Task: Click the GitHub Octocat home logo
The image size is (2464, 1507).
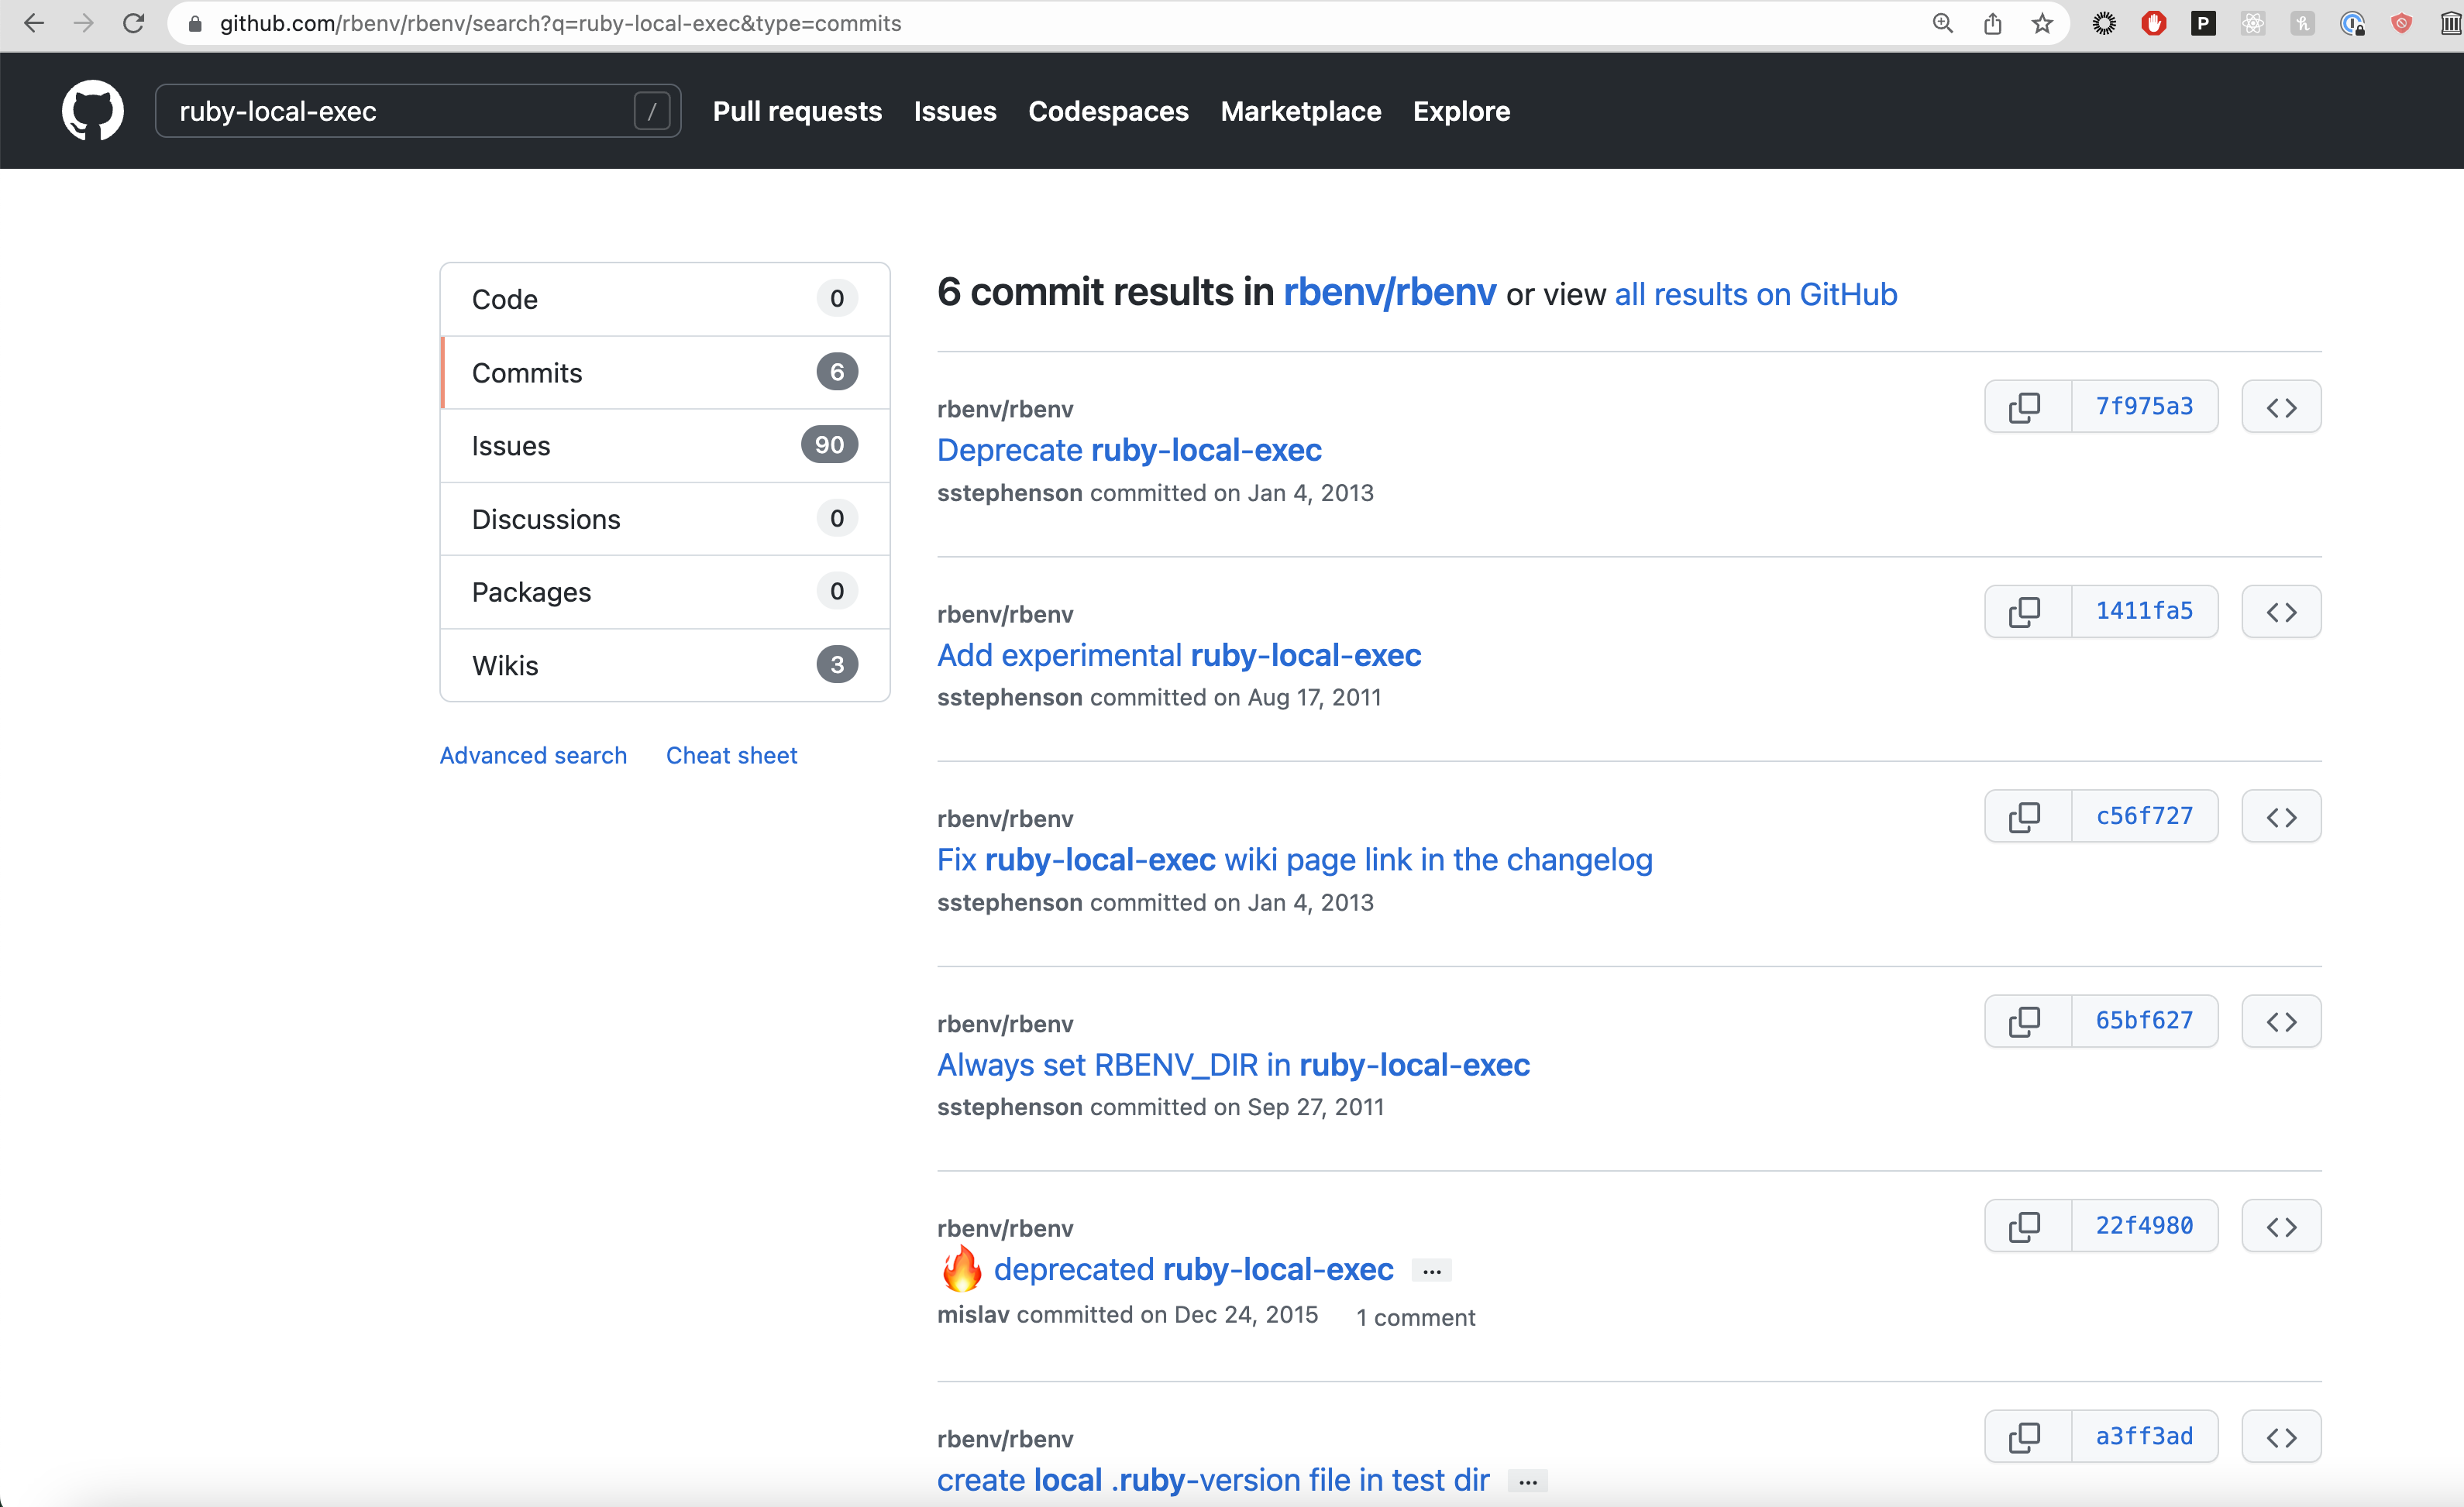Action: [x=93, y=111]
